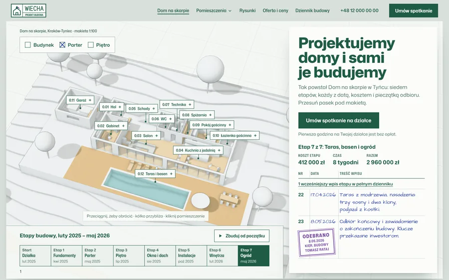Select the Etap 5 Instalacje stage
Image resolution: width=449 pixels, height=280 pixels.
pos(191,256)
